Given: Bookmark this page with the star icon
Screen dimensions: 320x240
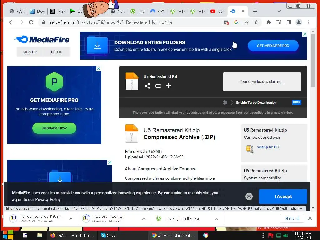Looking at the screenshot, I should pyautogui.click(x=256, y=22).
